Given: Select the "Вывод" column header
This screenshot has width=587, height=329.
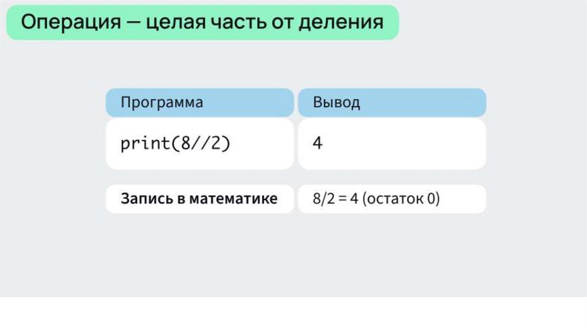Looking at the screenshot, I should (392, 103).
